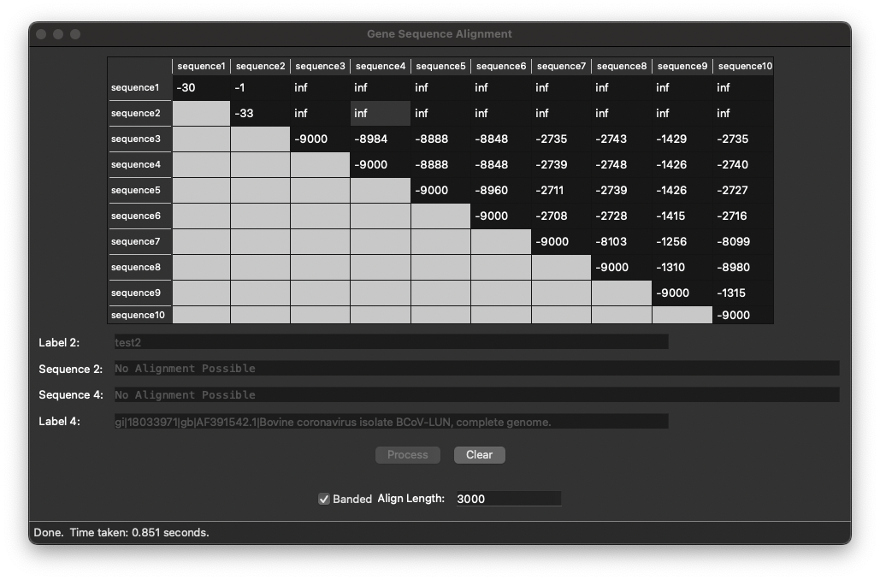Click the -2708 cell in sequence6 row

(561, 216)
